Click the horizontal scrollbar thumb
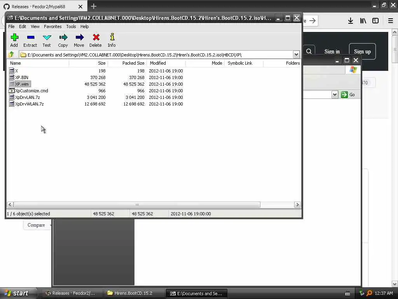 [x=137, y=205]
